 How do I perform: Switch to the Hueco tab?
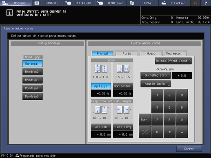click(151, 53)
